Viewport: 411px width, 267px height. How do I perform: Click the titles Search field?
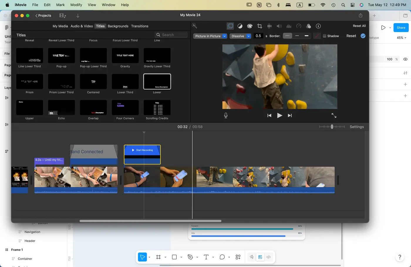(x=171, y=35)
